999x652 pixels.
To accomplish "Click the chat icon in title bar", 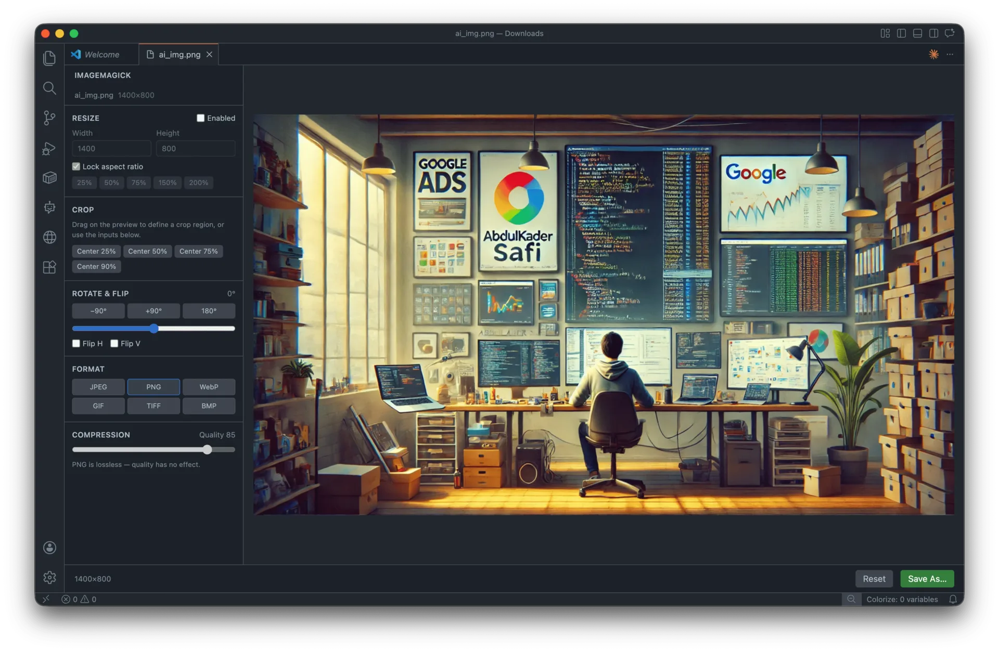I will pyautogui.click(x=950, y=33).
